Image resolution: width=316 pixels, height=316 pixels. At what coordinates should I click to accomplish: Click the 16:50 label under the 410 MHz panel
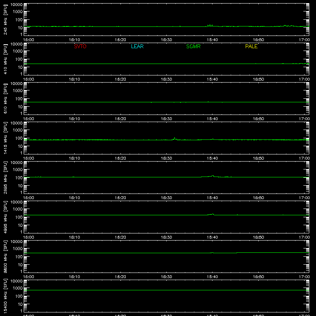click(258, 79)
